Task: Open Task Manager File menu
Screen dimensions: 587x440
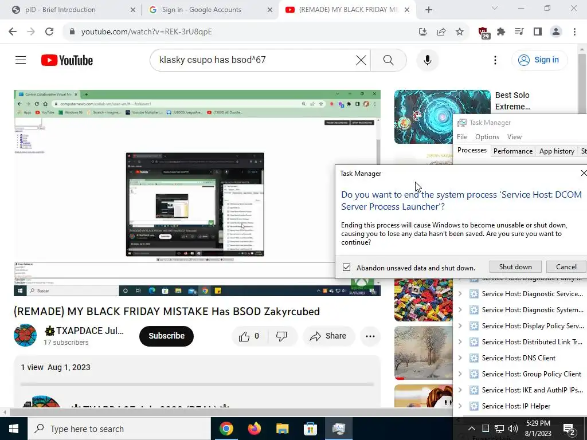Action: pyautogui.click(x=462, y=137)
